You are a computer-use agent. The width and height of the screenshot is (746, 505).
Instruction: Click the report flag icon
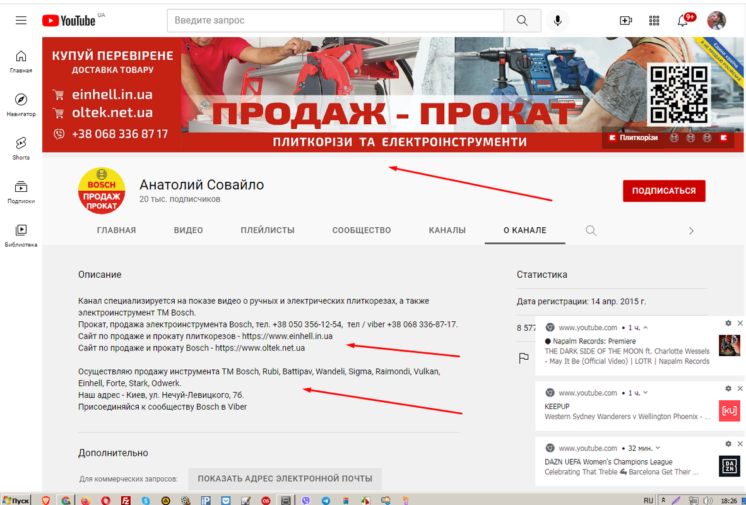[524, 359]
